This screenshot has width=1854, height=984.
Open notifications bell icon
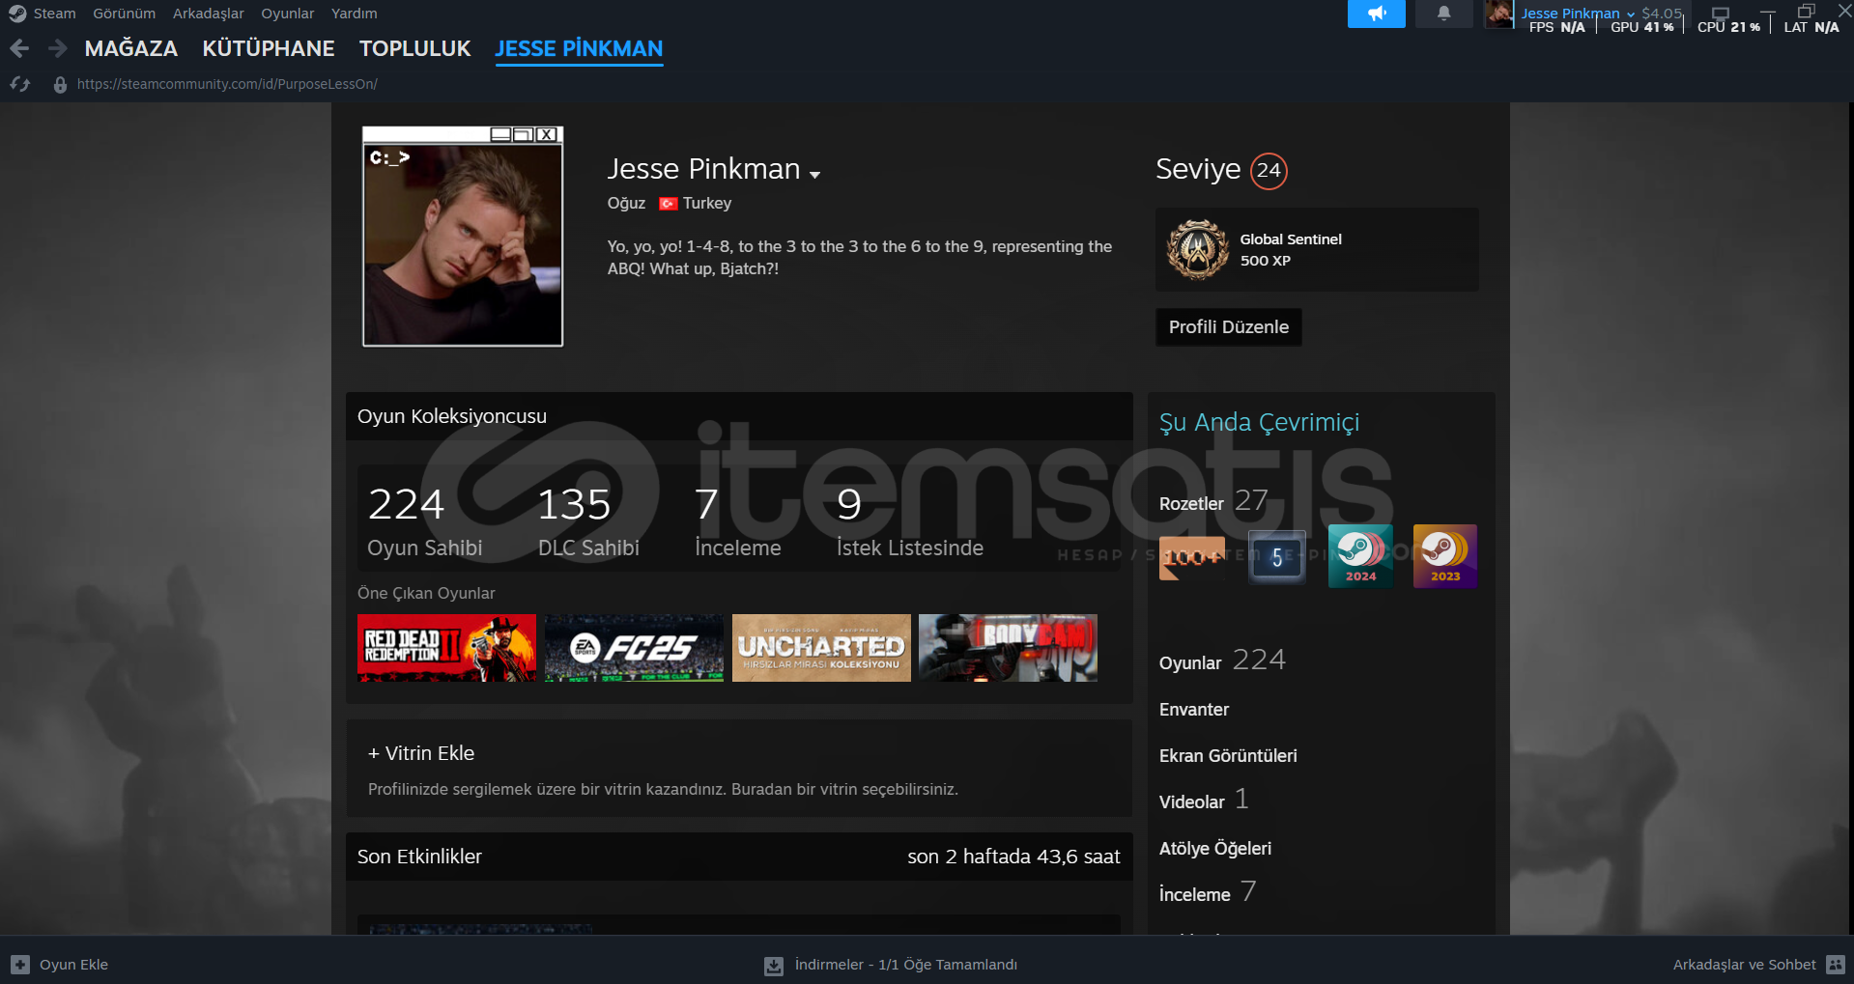pos(1443,14)
